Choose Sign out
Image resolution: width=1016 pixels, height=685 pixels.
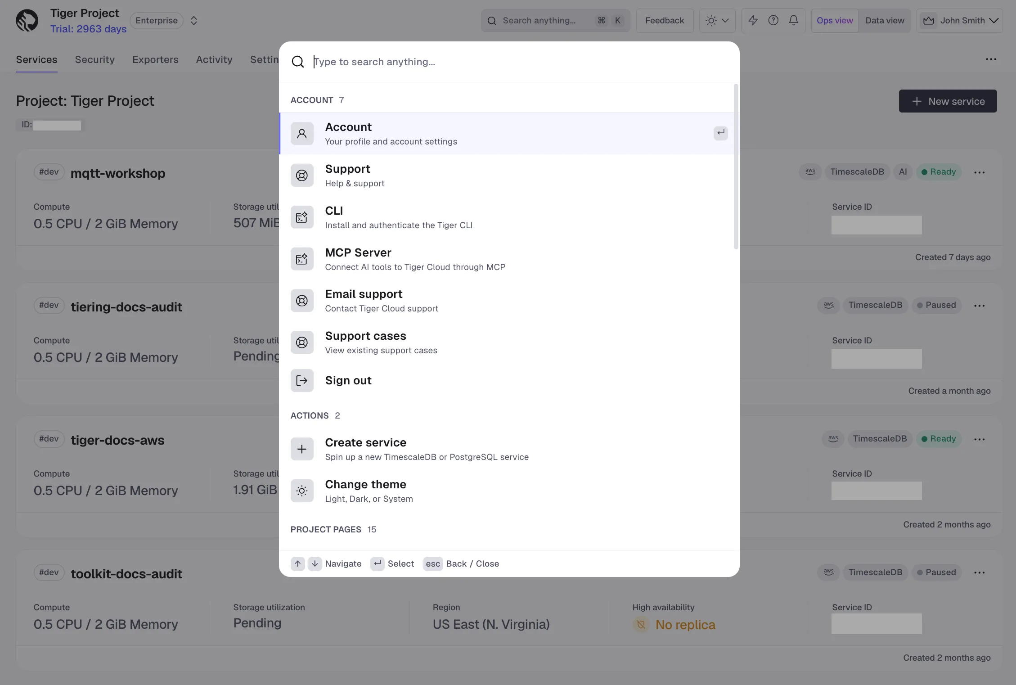click(x=507, y=381)
